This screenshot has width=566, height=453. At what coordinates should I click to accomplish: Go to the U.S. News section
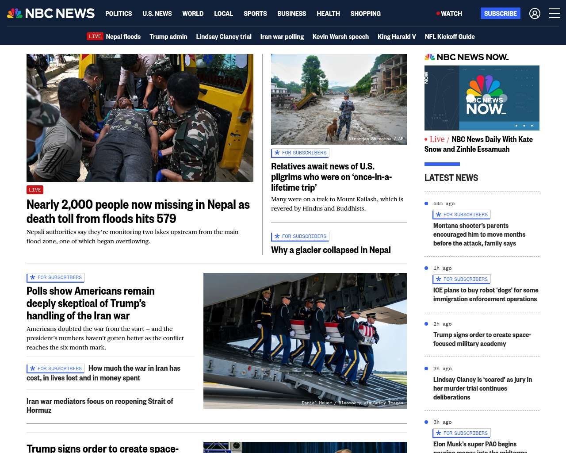tap(157, 14)
